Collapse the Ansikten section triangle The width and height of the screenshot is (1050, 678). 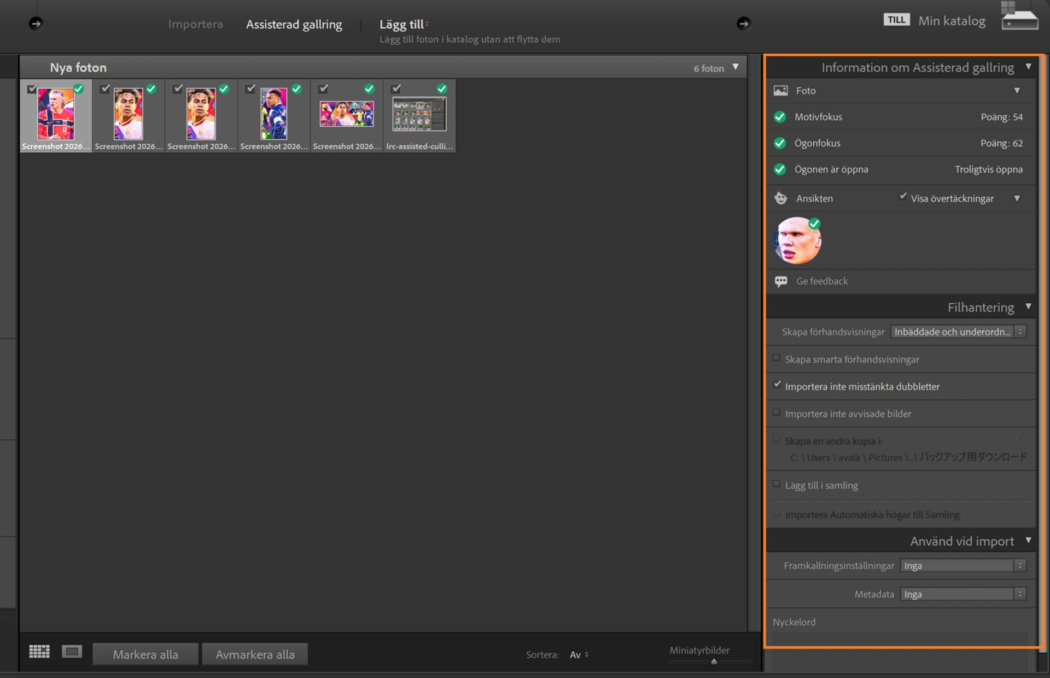[x=1017, y=198]
